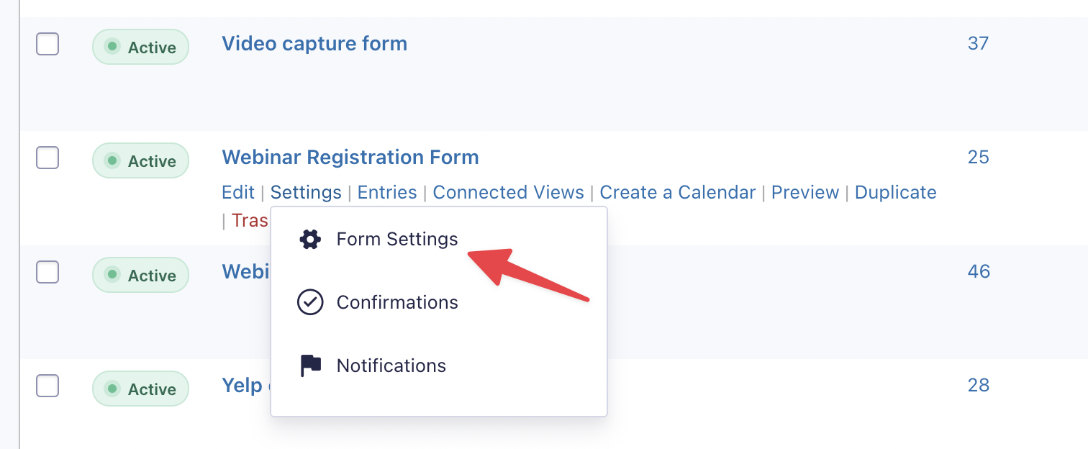Screen dimensions: 1088x449
Task: Click Create a Calendar for the webinar form
Action: point(677,192)
